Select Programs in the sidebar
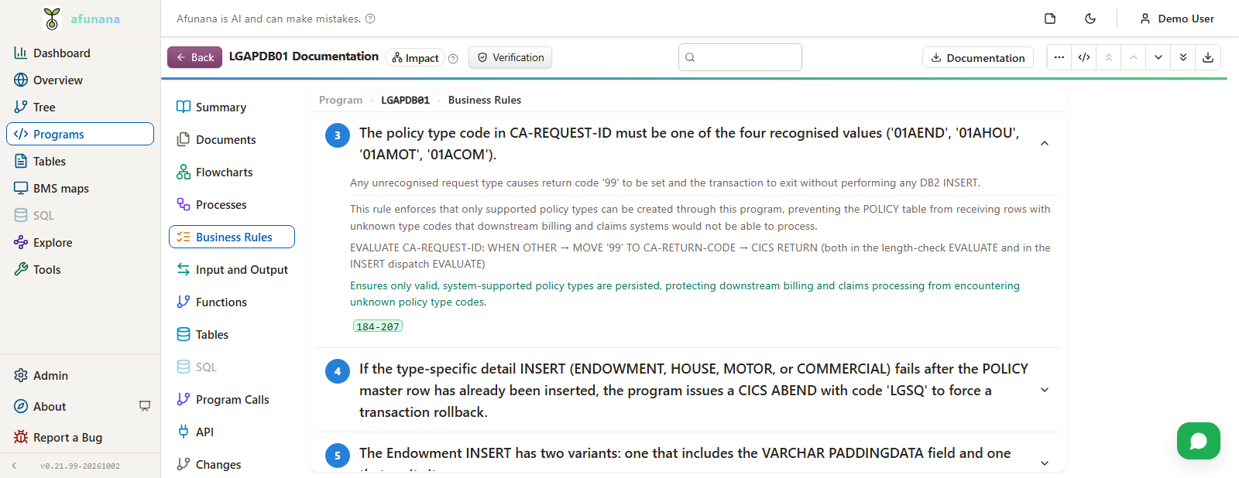Image resolution: width=1239 pixels, height=478 pixels. (80, 134)
